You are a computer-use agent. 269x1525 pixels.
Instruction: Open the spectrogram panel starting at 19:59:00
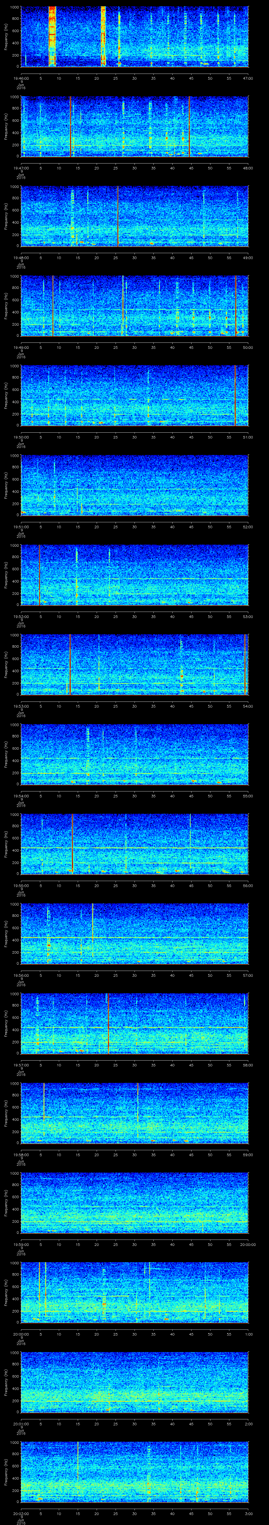[135, 1203]
